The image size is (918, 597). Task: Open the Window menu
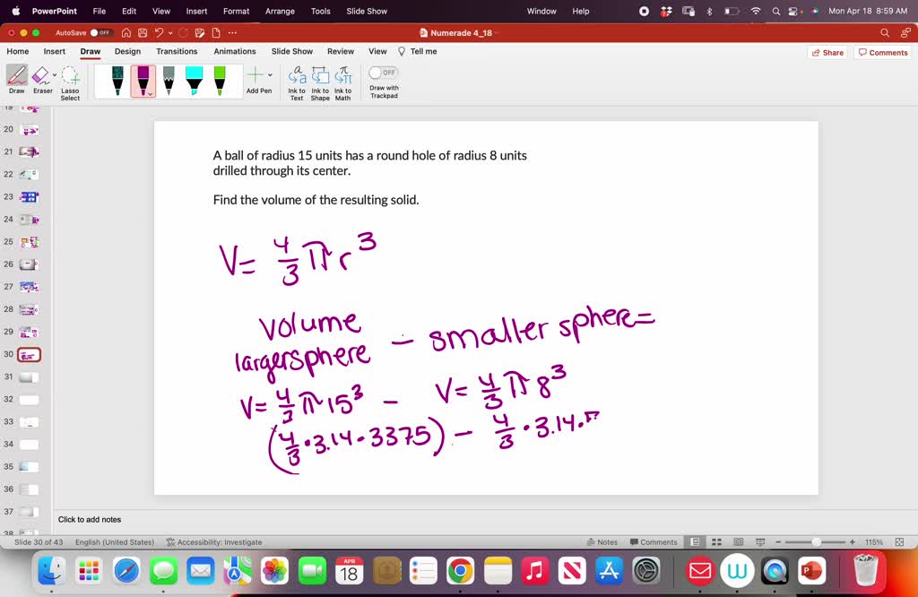[x=541, y=11]
